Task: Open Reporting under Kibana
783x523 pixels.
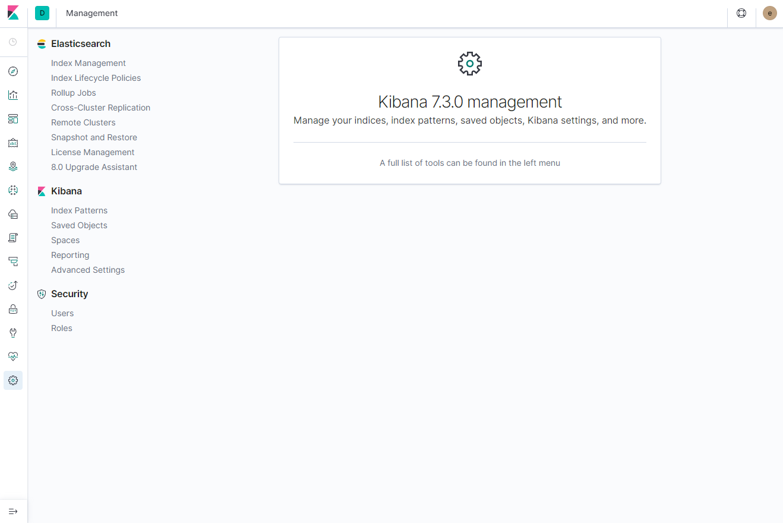Action: (70, 255)
